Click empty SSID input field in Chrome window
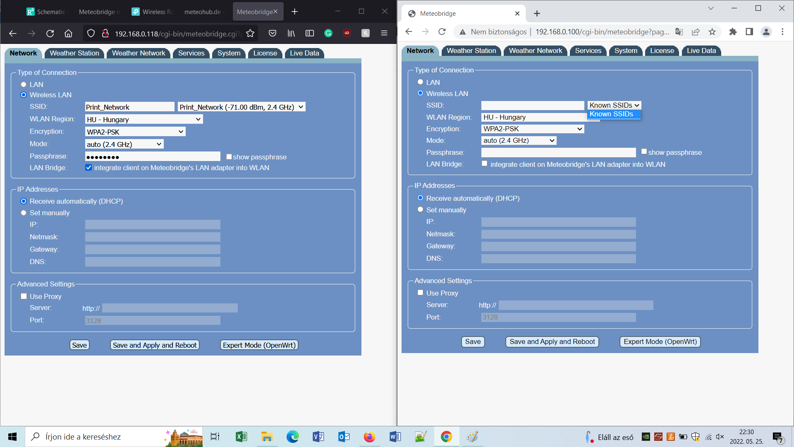Screen dimensions: 794x447 (x=533, y=106)
